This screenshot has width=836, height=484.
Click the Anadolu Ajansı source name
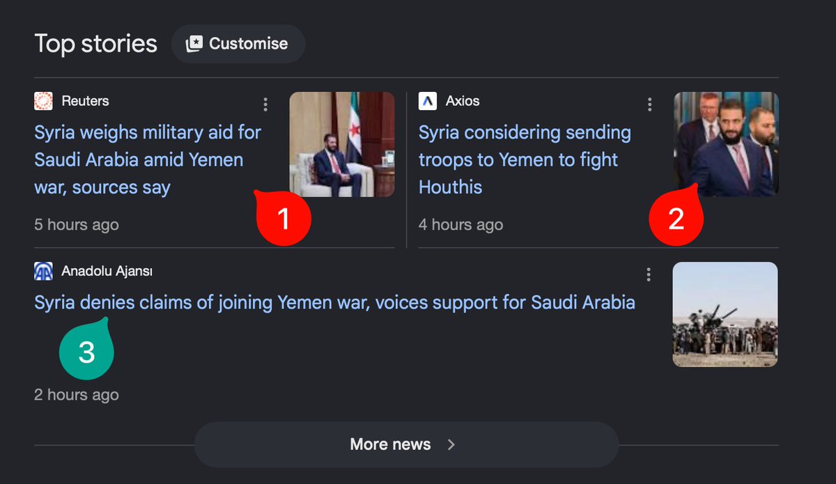(107, 271)
